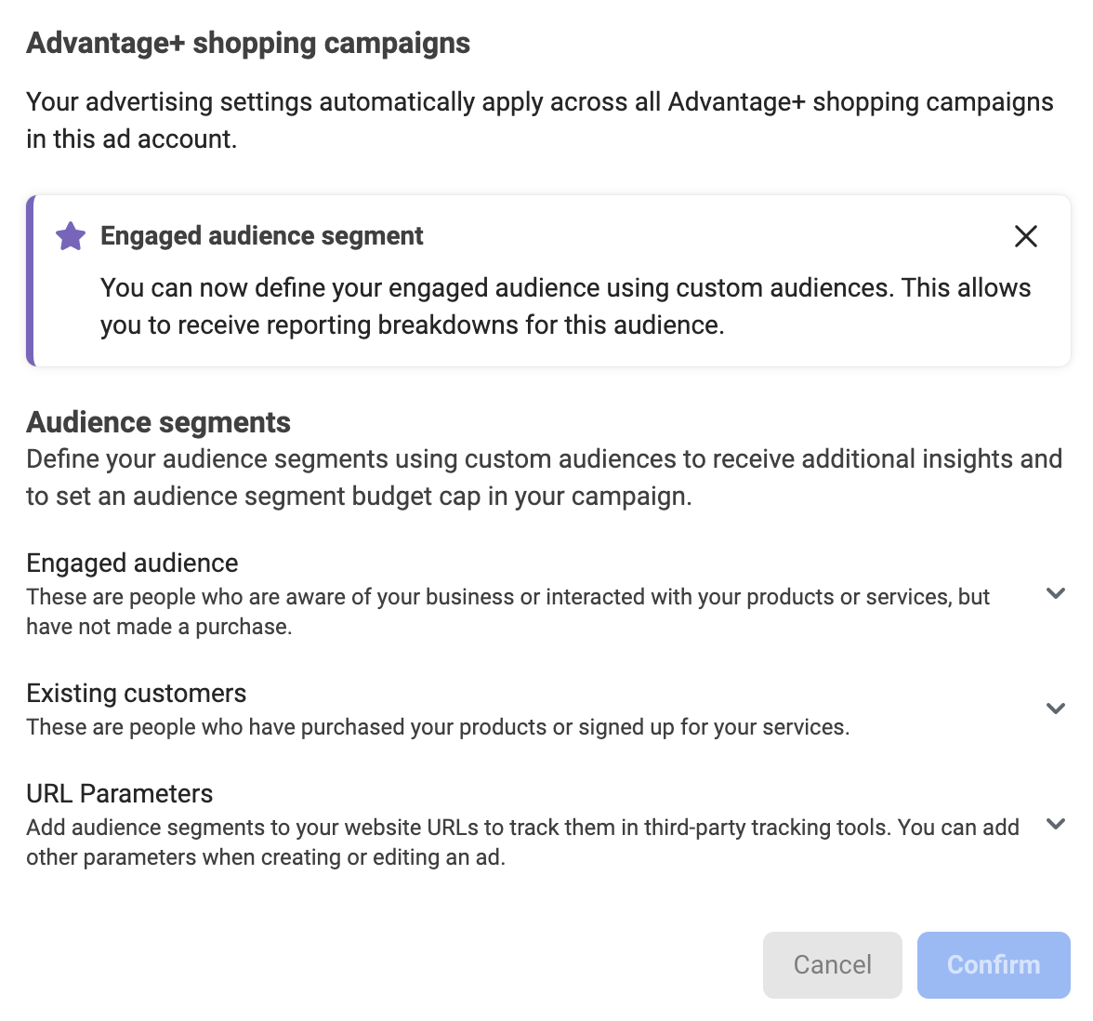Click the down arrow for URL Parameters
The image size is (1093, 1021).
coord(1056,824)
